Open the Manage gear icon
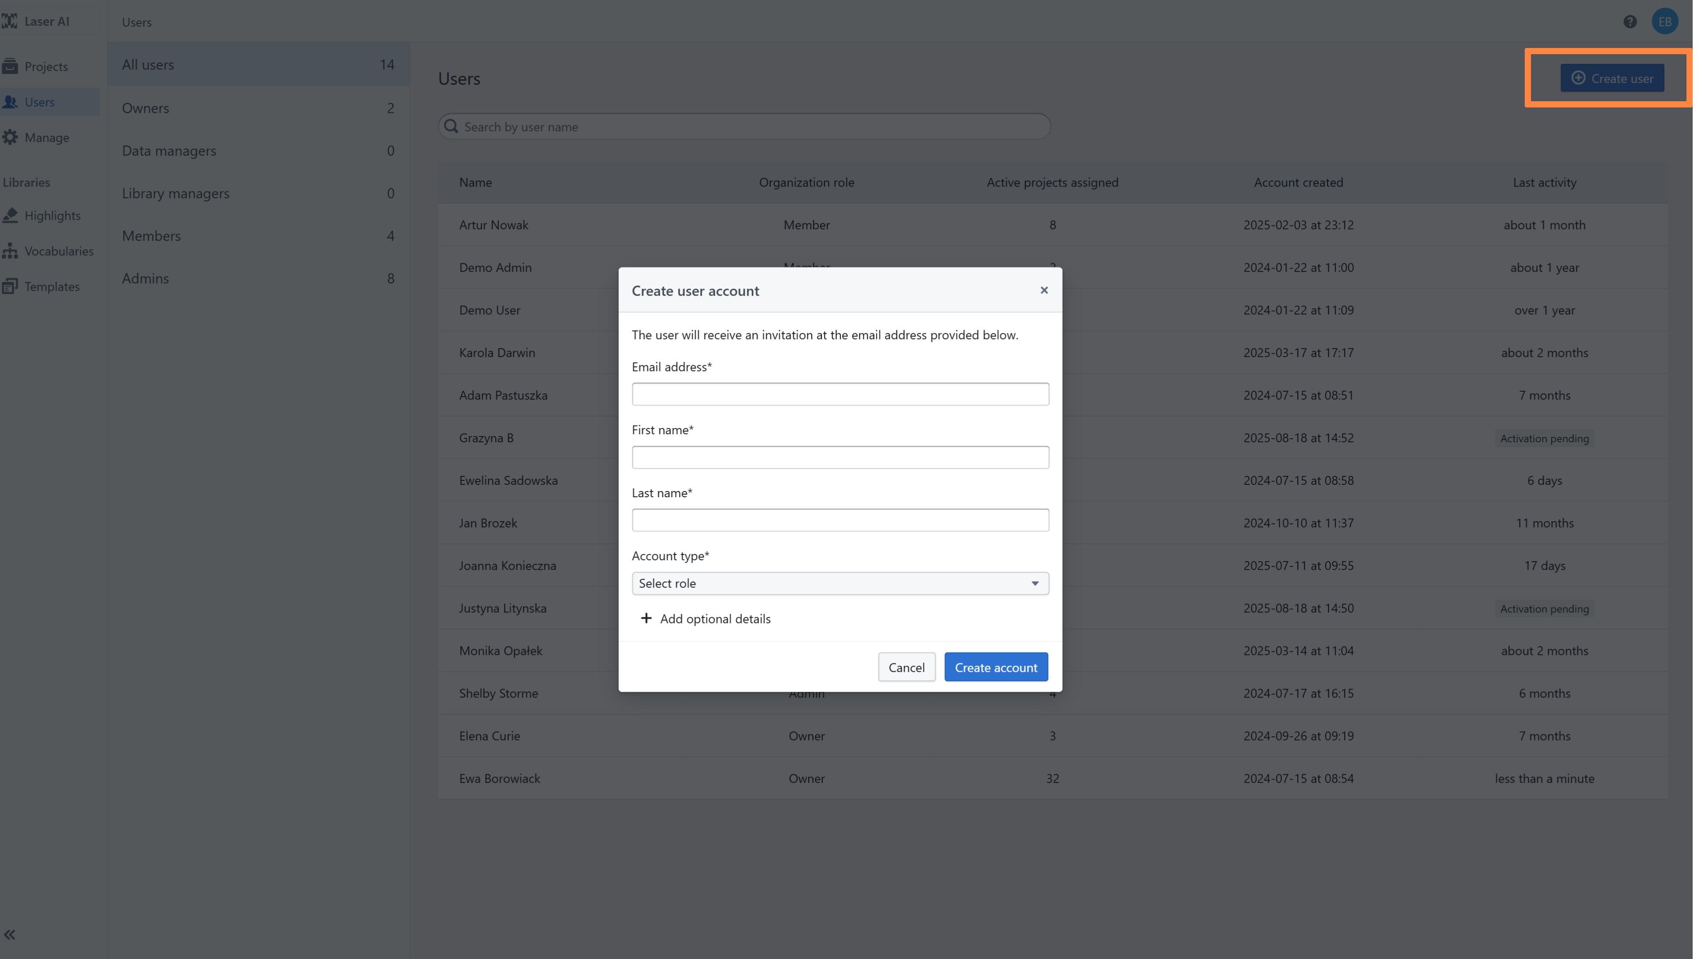This screenshot has width=1706, height=959. point(10,137)
